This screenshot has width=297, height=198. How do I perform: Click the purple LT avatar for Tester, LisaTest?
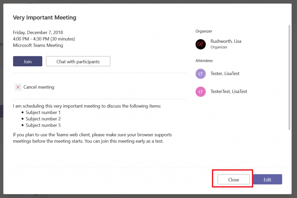pyautogui.click(x=201, y=74)
